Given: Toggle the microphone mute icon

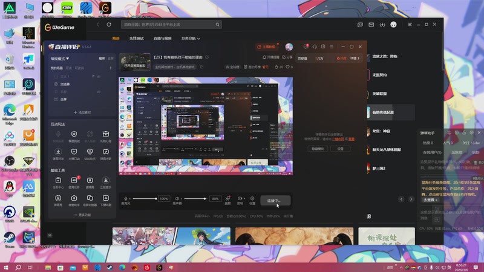Looking at the screenshot, I should coord(126,199).
